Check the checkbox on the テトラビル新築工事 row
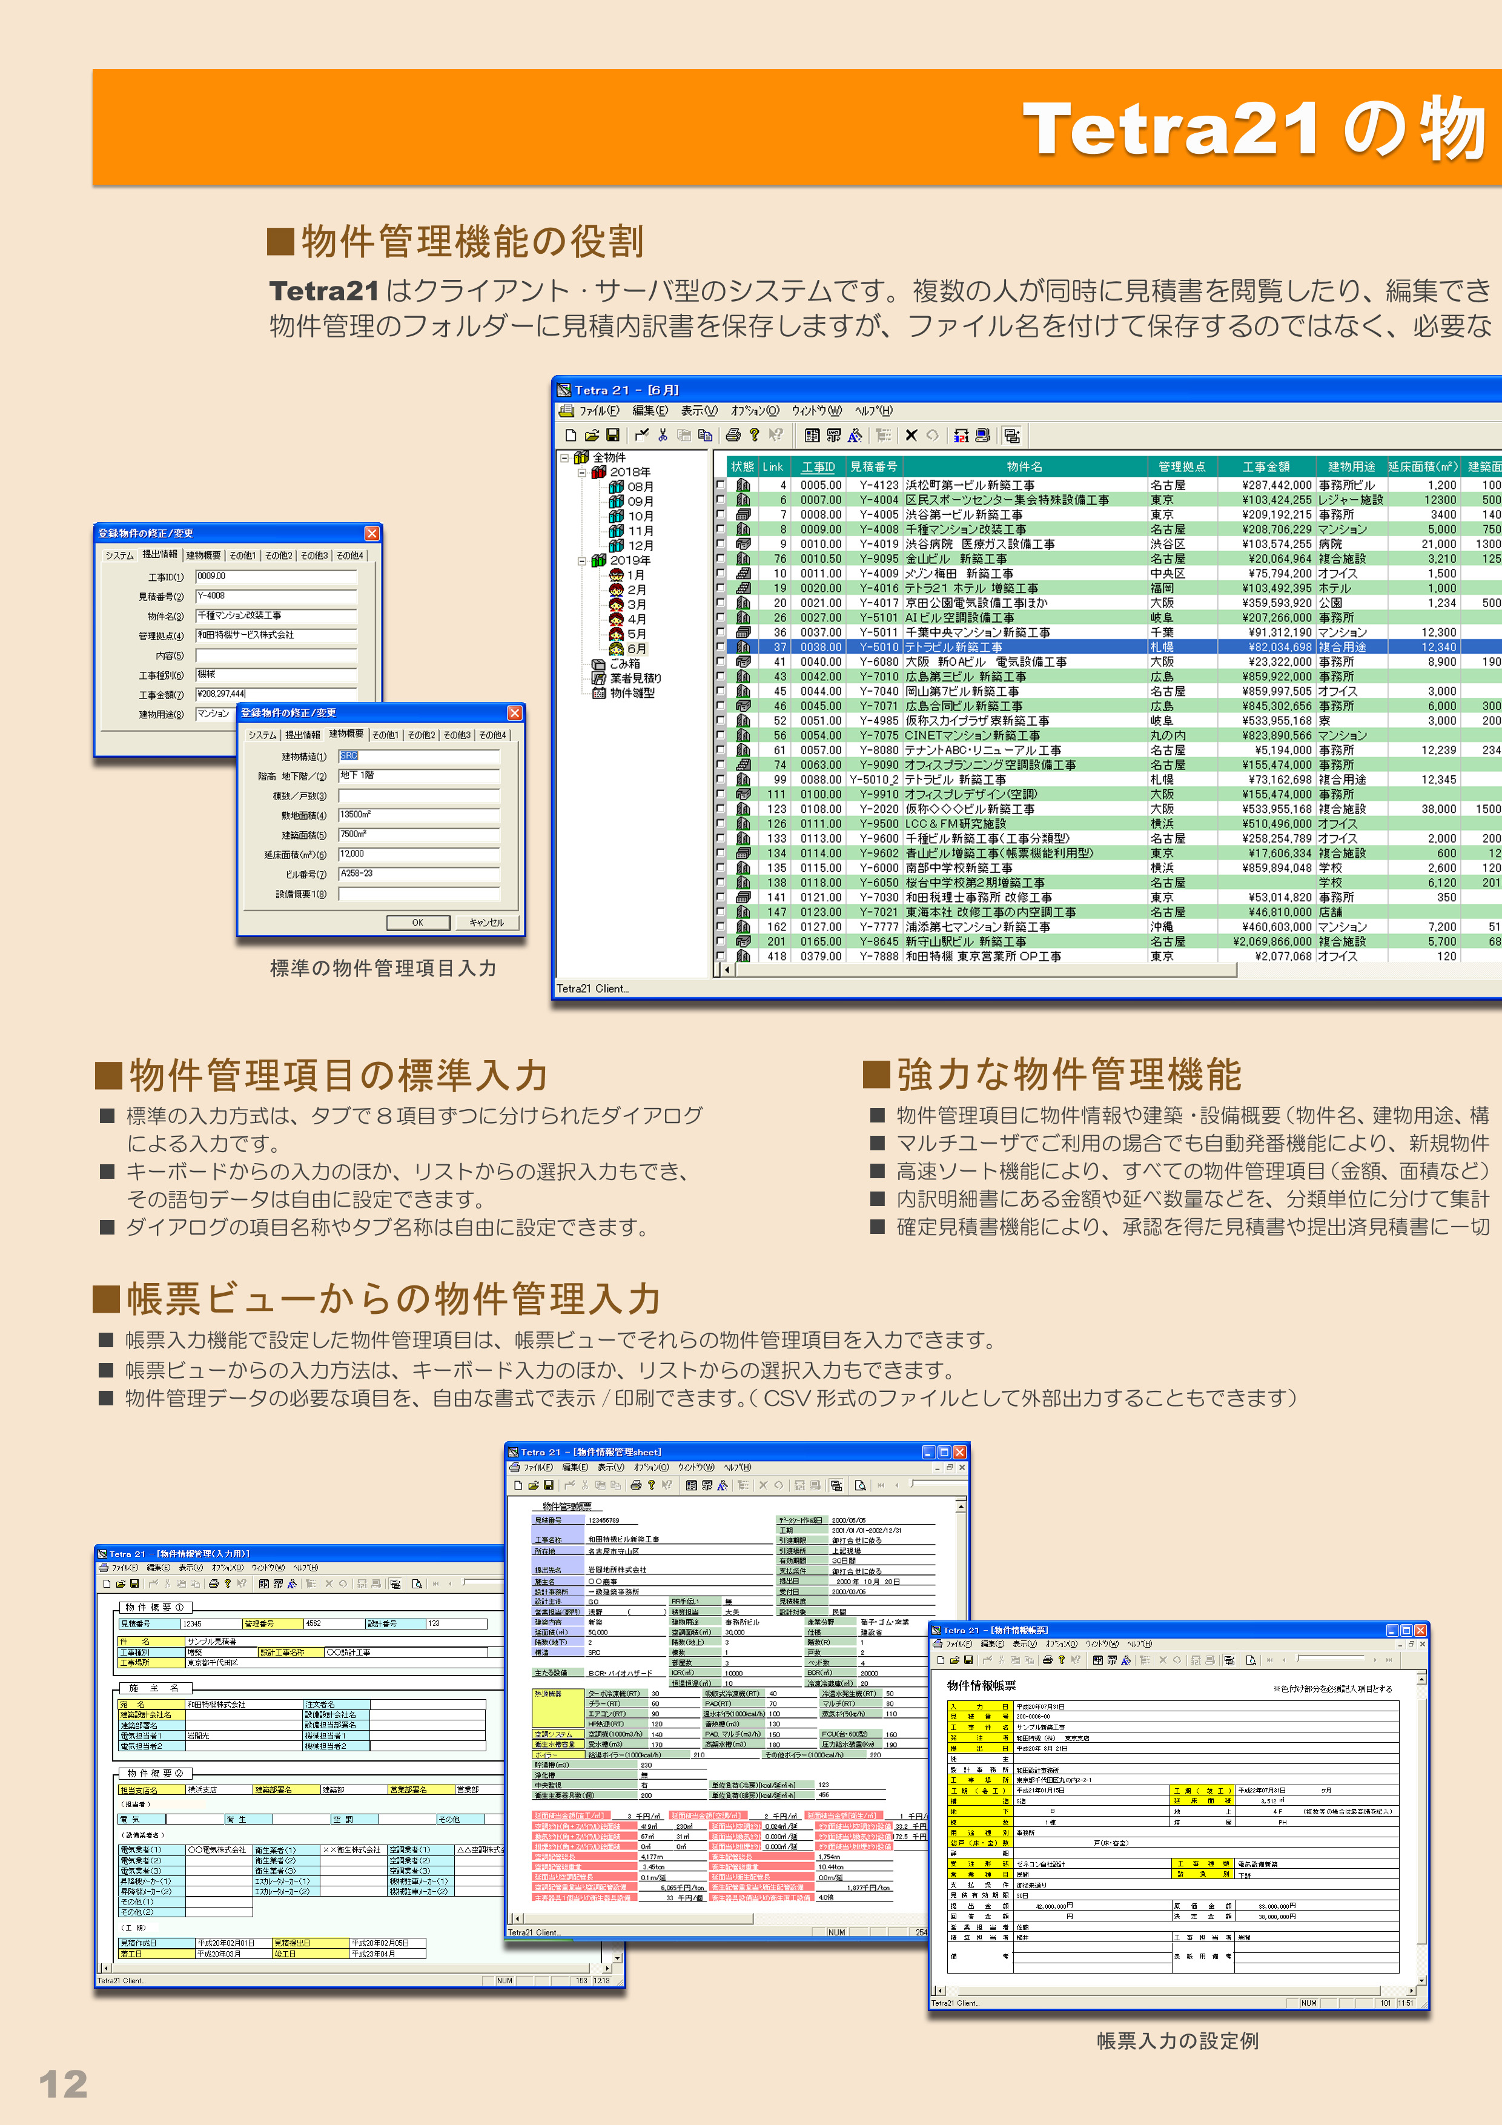Viewport: 1502px width, 2125px height. pos(721,648)
